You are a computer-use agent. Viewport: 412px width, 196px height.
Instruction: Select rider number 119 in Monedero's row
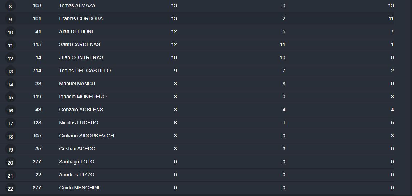click(x=37, y=97)
